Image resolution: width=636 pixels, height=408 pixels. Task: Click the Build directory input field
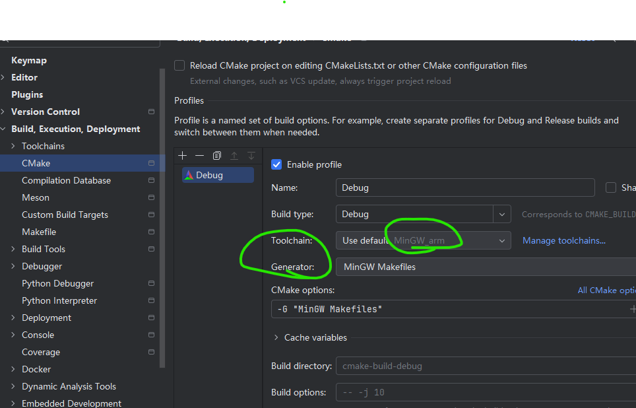coord(486,366)
